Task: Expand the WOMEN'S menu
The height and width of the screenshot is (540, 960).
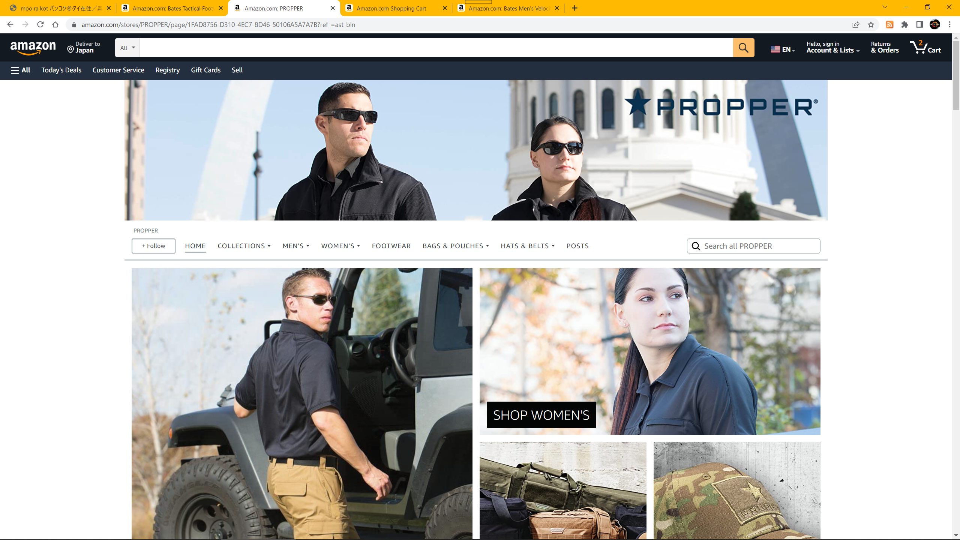Action: point(340,246)
